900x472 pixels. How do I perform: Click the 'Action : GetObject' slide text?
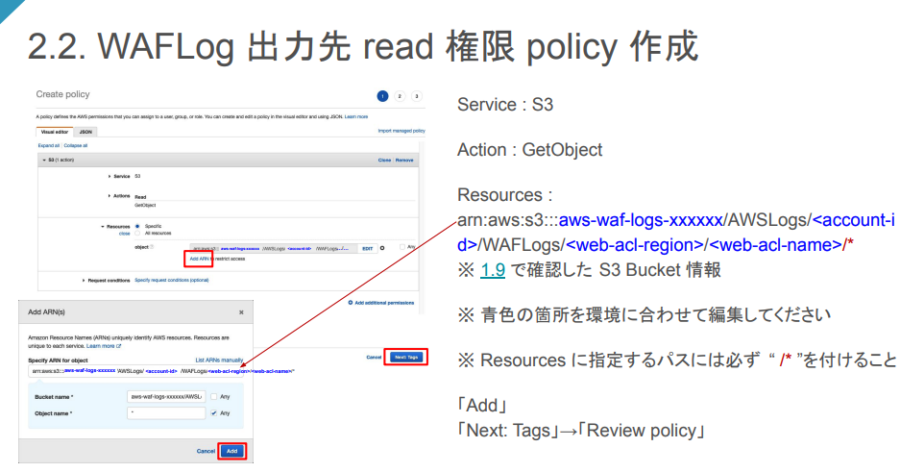pos(530,150)
